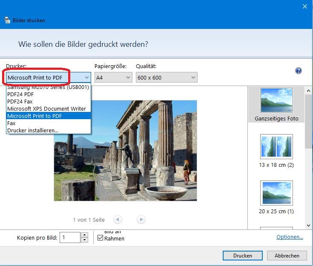Open the Optionen... link
The width and height of the screenshot is (313, 266).
point(290,237)
